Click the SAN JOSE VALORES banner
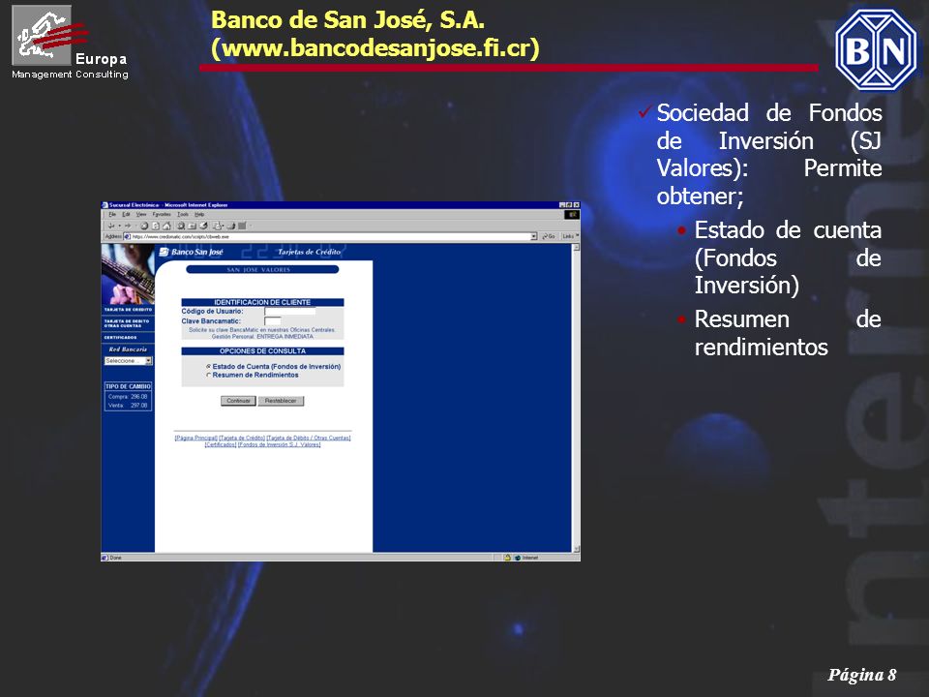The image size is (929, 697). [262, 270]
